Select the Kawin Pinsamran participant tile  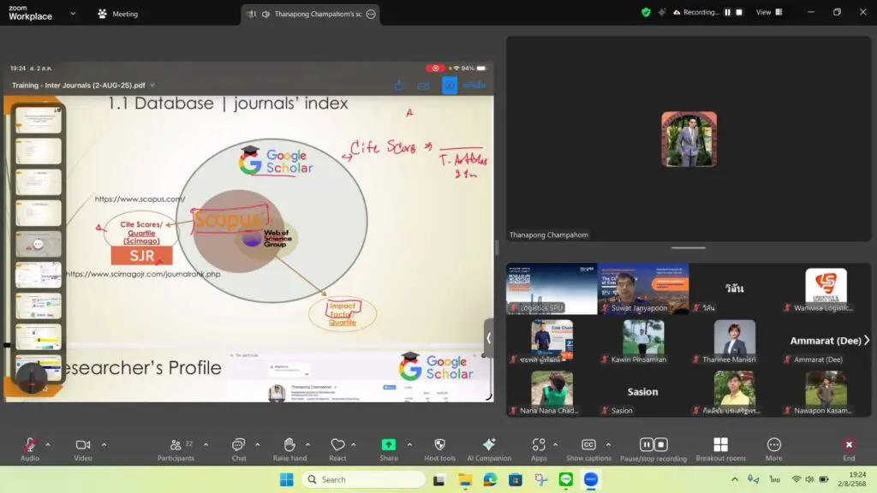click(x=643, y=340)
